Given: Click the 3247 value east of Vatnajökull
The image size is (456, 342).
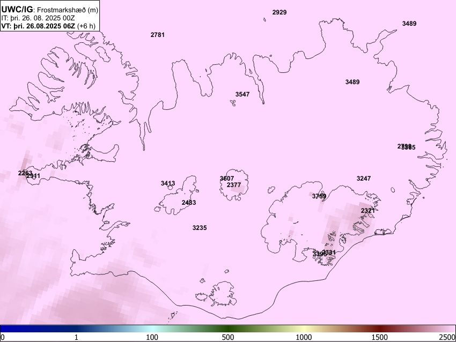Looking at the screenshot, I should click(364, 179).
